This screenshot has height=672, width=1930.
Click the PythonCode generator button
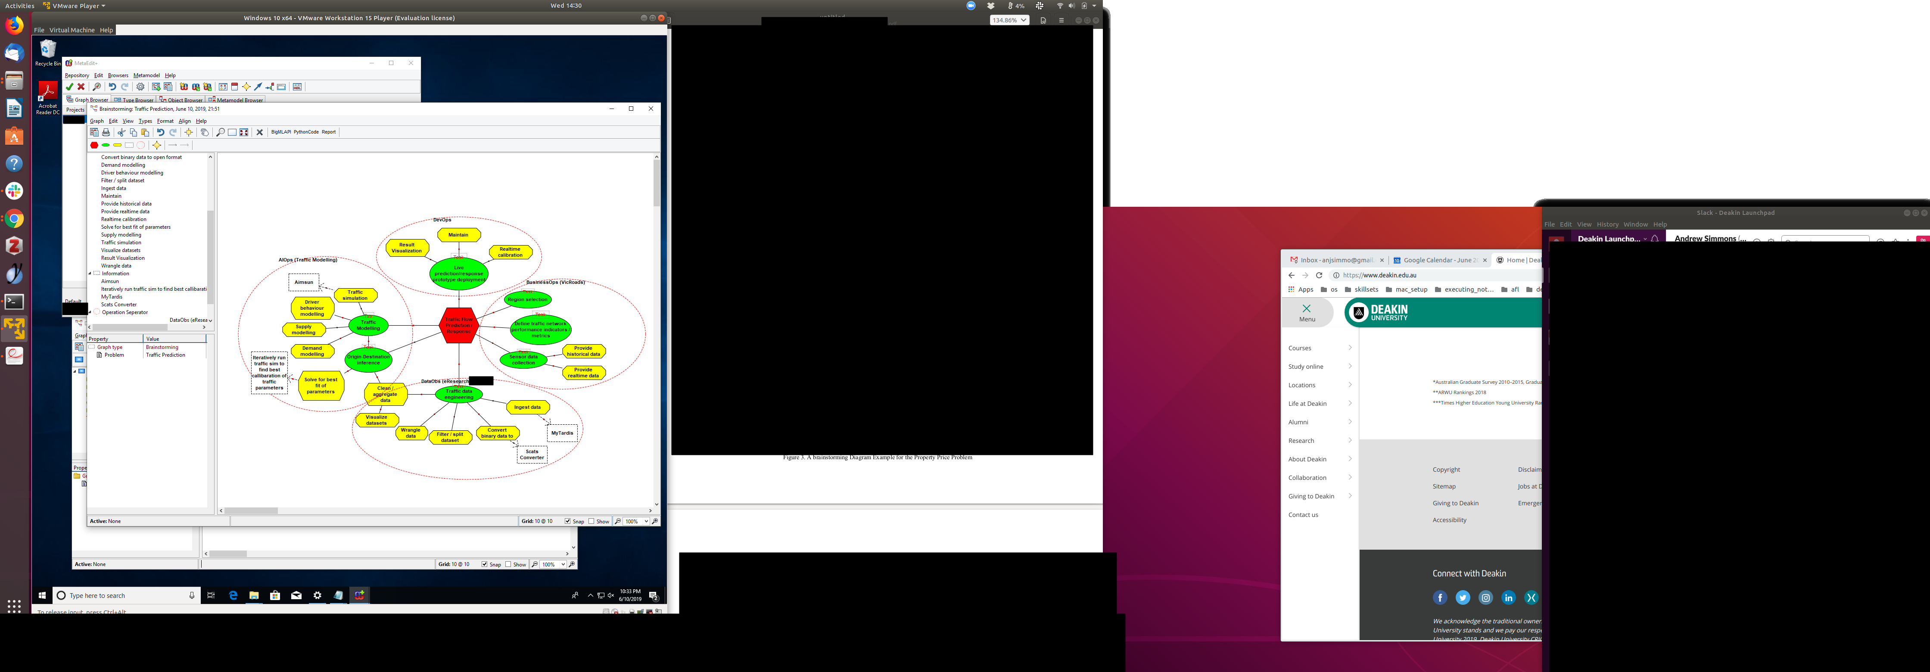tap(306, 132)
